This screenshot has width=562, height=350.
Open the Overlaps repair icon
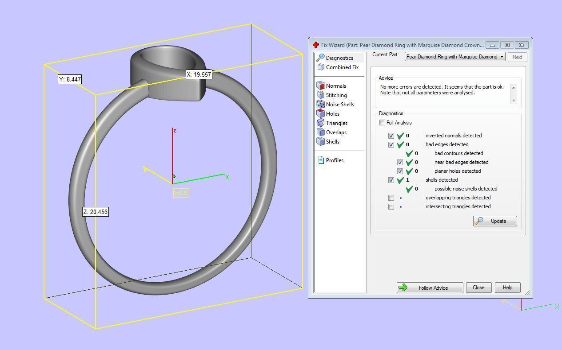[320, 132]
